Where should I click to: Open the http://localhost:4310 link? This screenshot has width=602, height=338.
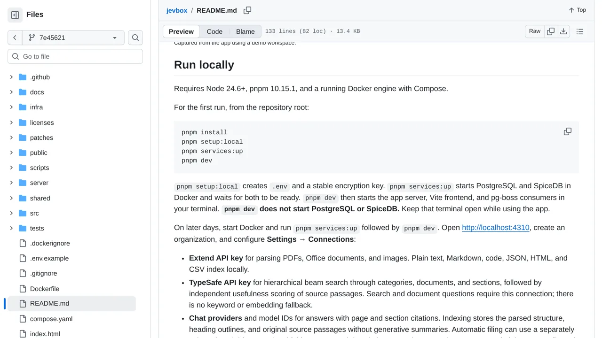click(496, 228)
